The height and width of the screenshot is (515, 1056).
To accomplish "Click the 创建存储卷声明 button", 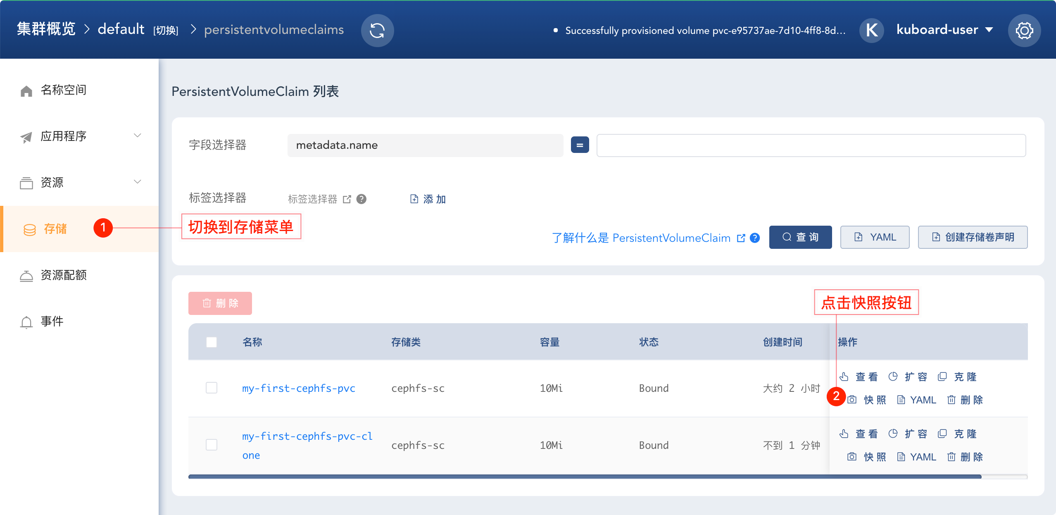I will (x=973, y=237).
